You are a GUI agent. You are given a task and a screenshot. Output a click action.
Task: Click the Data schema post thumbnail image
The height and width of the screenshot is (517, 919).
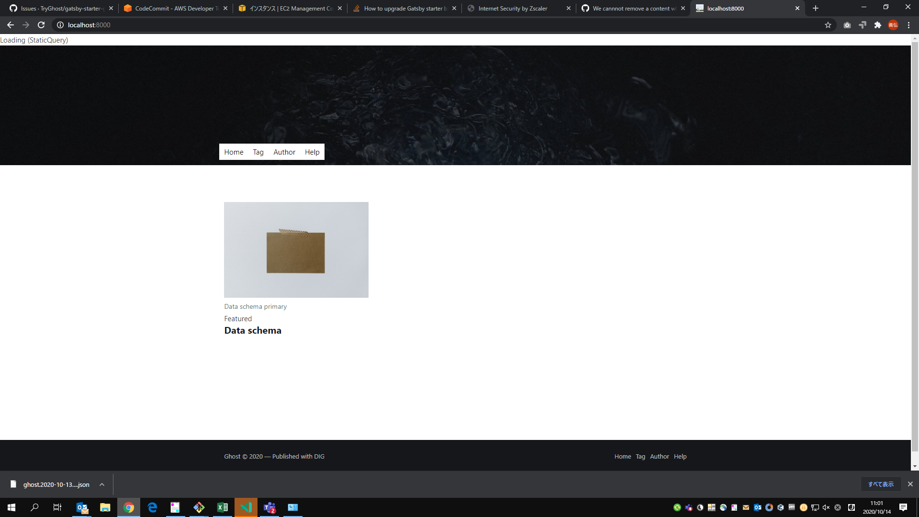pos(296,249)
